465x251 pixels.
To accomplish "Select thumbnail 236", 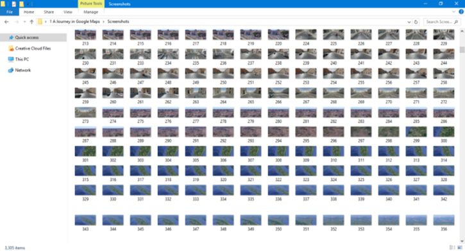I will 223,54.
